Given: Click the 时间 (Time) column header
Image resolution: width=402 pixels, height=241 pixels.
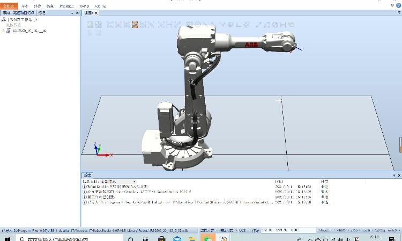Looking at the screenshot, I should pos(279,181).
